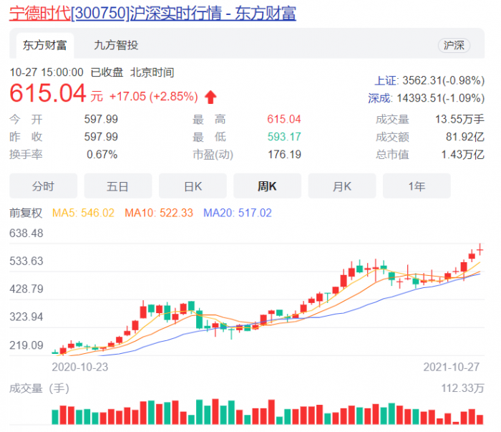Click the 219.09 price axis label
This screenshot has width=501, height=432.
26,345
